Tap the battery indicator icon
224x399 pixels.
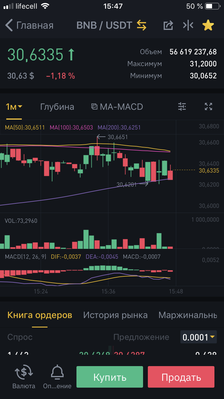(213, 6)
